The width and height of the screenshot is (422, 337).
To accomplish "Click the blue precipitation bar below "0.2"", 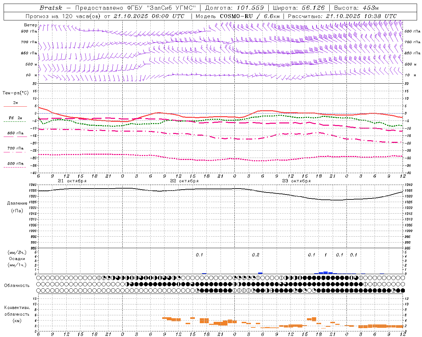I will pyautogui.click(x=260, y=273).
